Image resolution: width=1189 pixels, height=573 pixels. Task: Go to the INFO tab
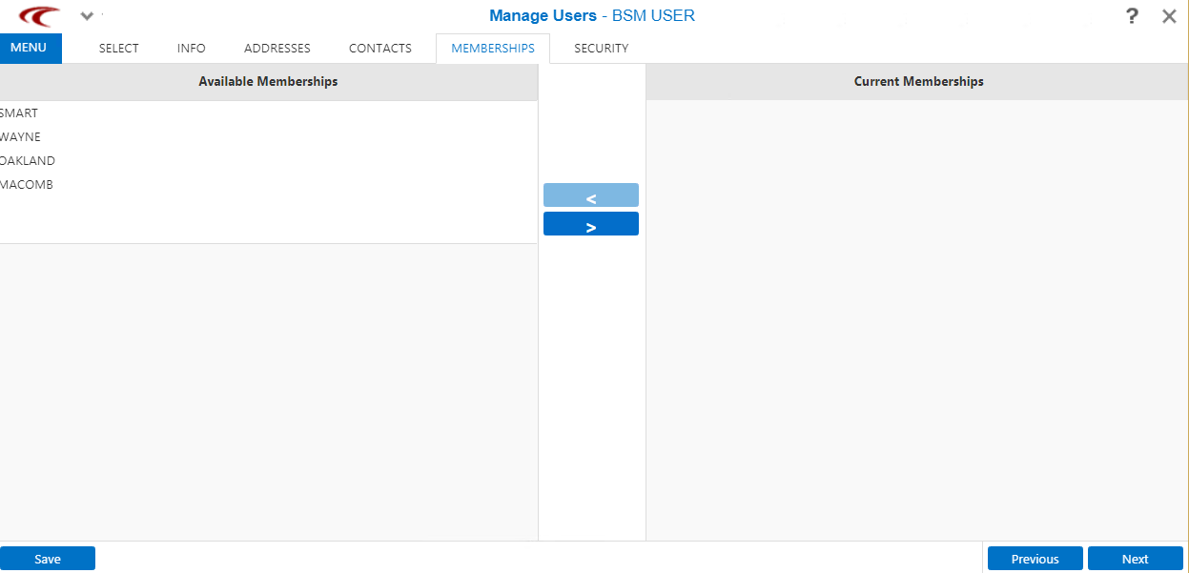[192, 49]
